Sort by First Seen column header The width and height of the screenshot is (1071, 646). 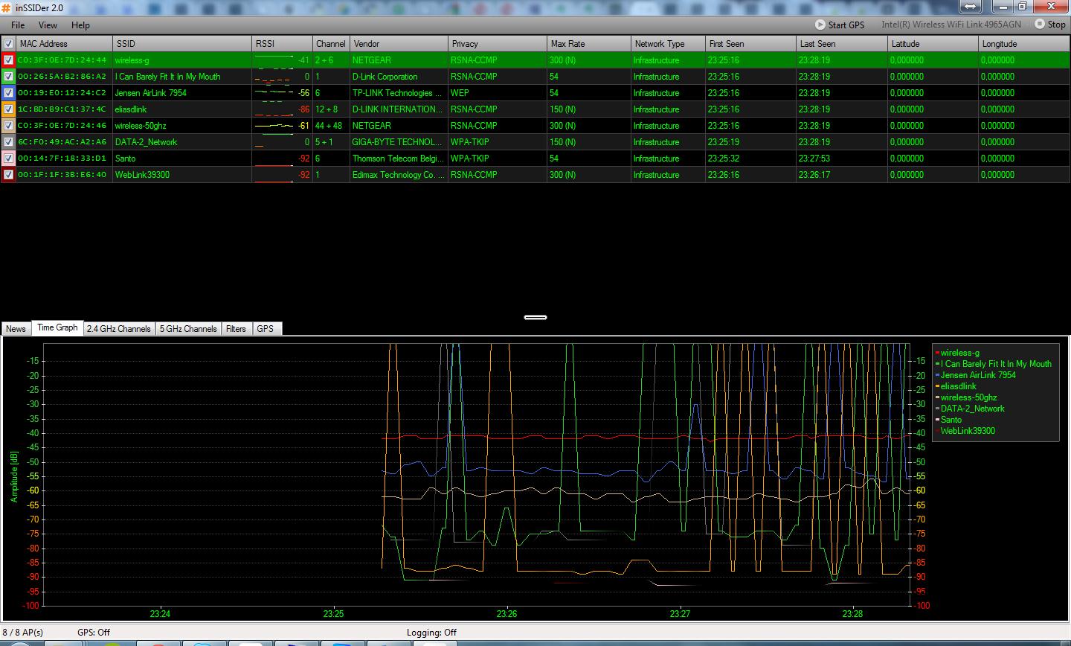[750, 44]
